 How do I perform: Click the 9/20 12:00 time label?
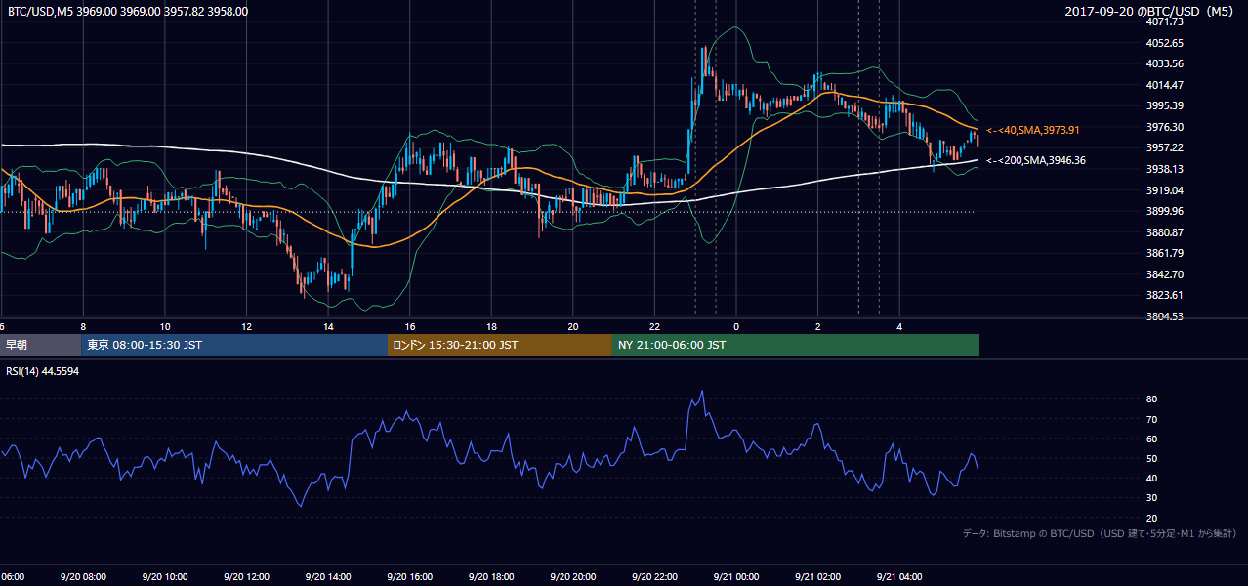click(x=246, y=576)
